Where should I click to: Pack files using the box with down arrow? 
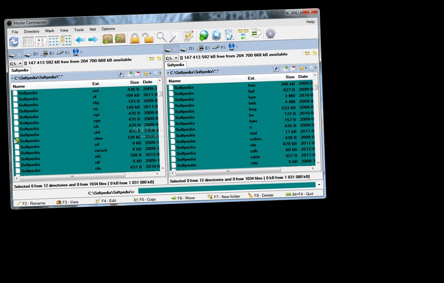[108, 39]
